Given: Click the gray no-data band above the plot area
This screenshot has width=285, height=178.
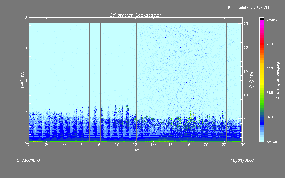Looking at the screenshot, I should pyautogui.click(x=135, y=20).
